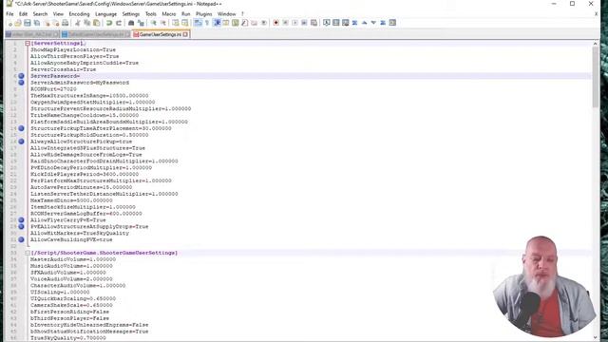Click the KickIdlePlayersPeriod=3600.000000 line
The width and height of the screenshot is (608, 342).
point(85,174)
